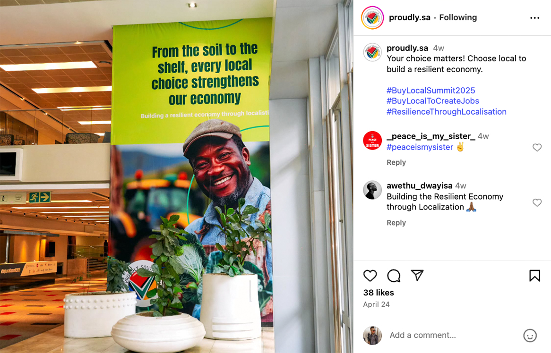551x353 pixels.
Task: Open #BuyLocalToCreateJobs hashtag
Action: (x=433, y=101)
